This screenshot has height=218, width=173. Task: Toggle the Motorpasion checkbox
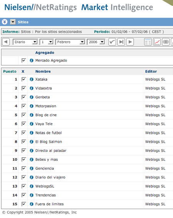[x=23, y=106]
